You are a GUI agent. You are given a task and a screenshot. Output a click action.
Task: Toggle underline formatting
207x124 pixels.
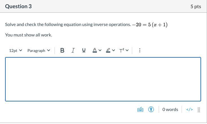pyautogui.click(x=84, y=50)
